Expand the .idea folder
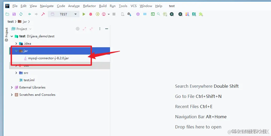 tap(16, 44)
